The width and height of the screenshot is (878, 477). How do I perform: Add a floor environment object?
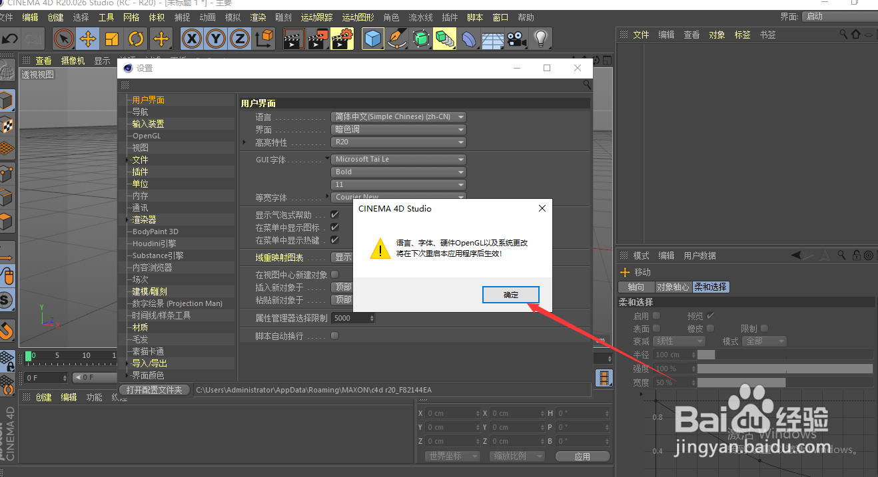(492, 39)
